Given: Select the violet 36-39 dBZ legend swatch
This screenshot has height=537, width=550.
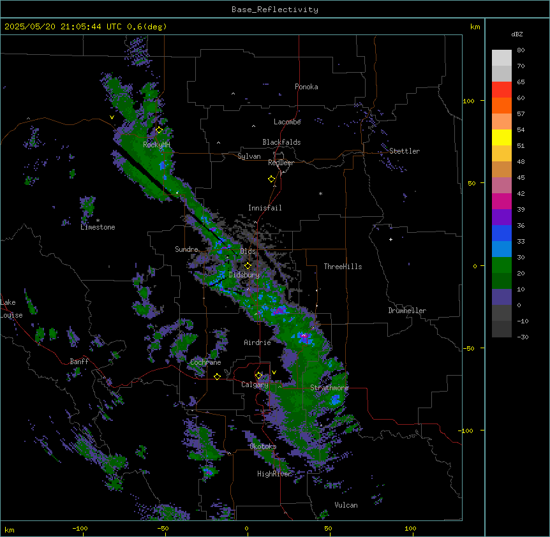Looking at the screenshot, I should [x=502, y=217].
